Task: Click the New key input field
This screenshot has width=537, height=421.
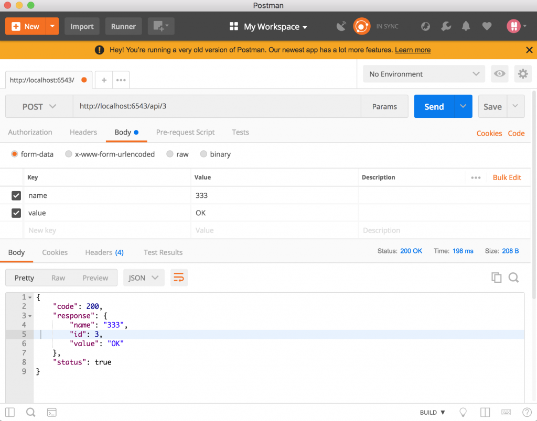Action: 107,230
